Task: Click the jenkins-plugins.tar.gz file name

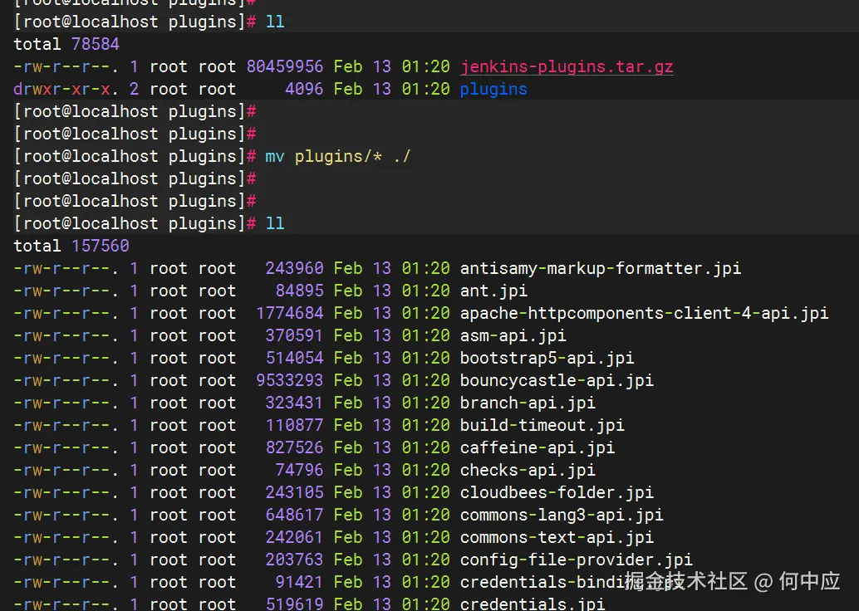Action: tap(567, 66)
